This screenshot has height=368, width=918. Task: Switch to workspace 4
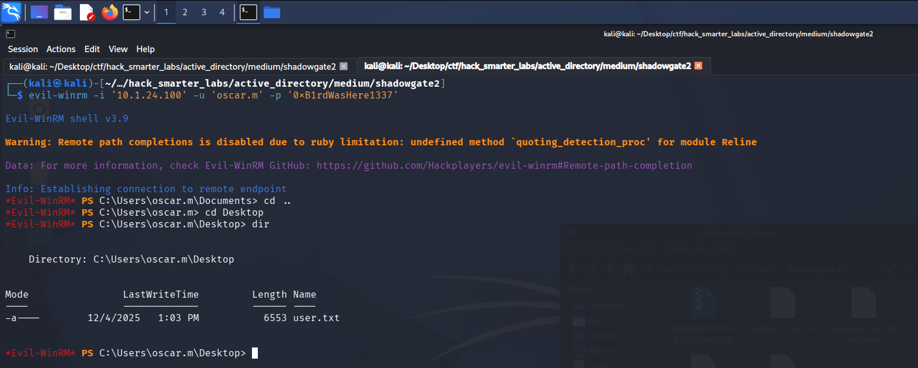[222, 12]
